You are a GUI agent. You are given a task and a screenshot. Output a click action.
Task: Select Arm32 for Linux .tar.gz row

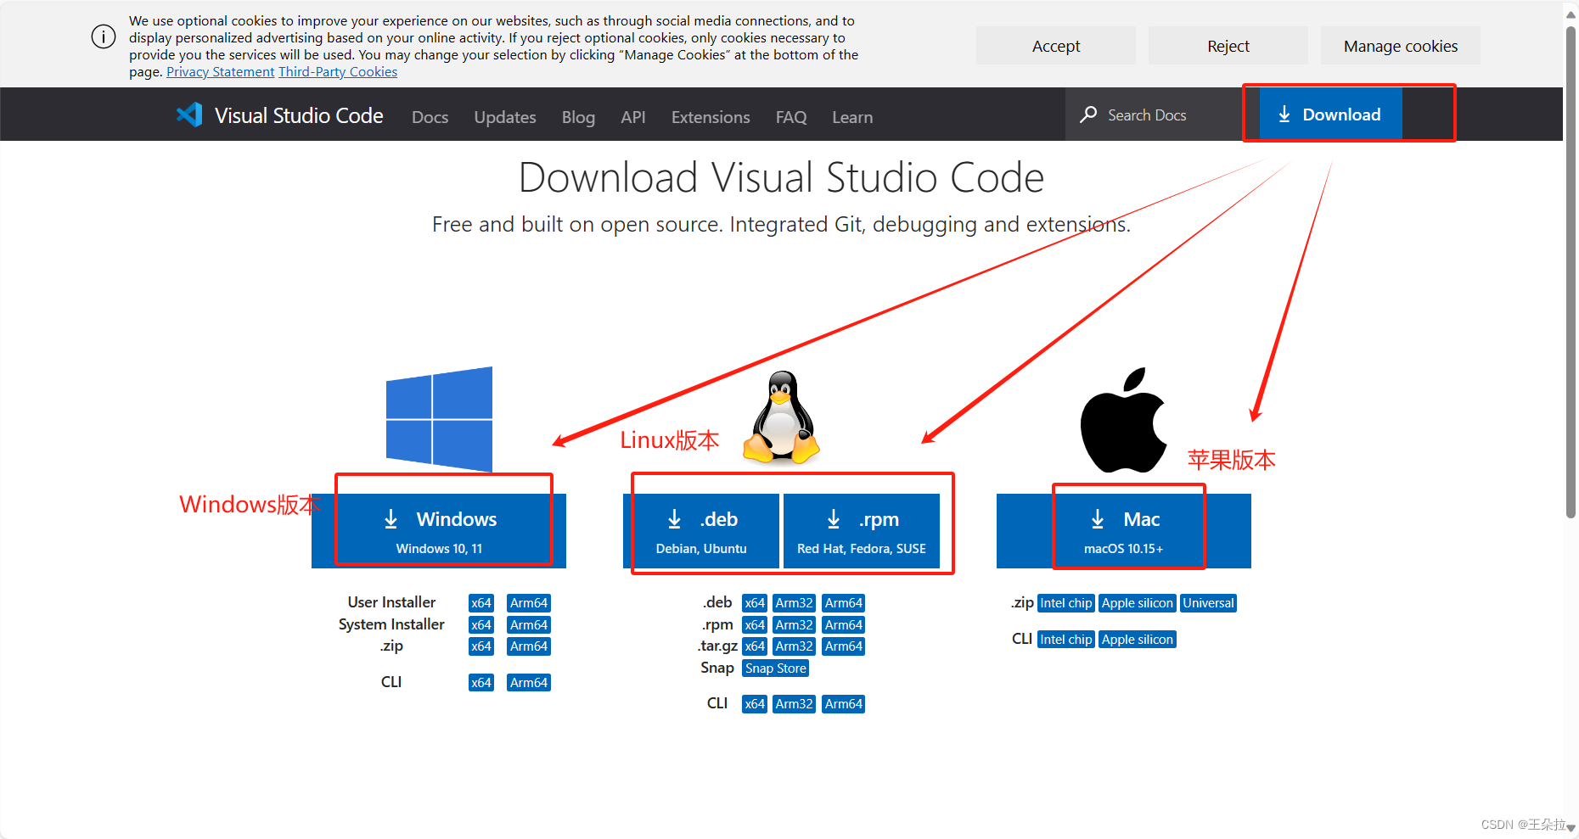coord(795,646)
